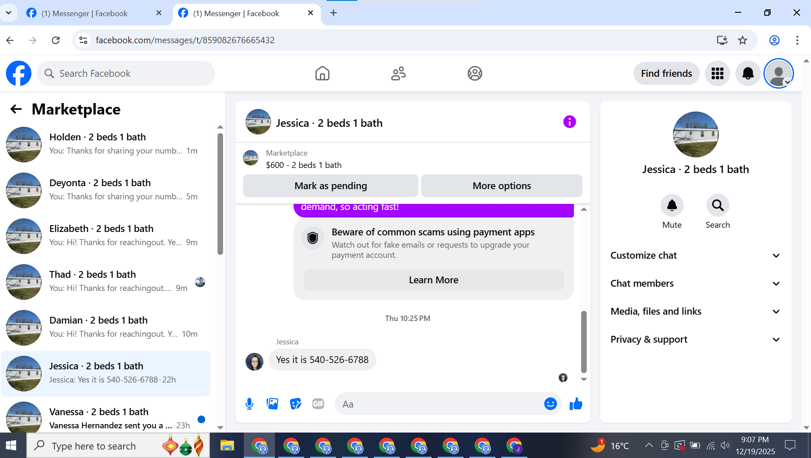
Task: Open Facebook home via logo
Action: coord(19,73)
